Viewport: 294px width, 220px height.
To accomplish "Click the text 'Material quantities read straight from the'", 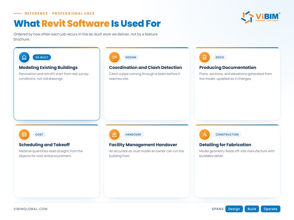I will coord(51,151).
